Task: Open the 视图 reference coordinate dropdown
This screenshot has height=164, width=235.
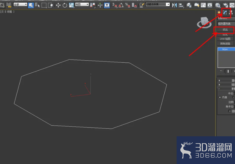Action: [82, 4]
